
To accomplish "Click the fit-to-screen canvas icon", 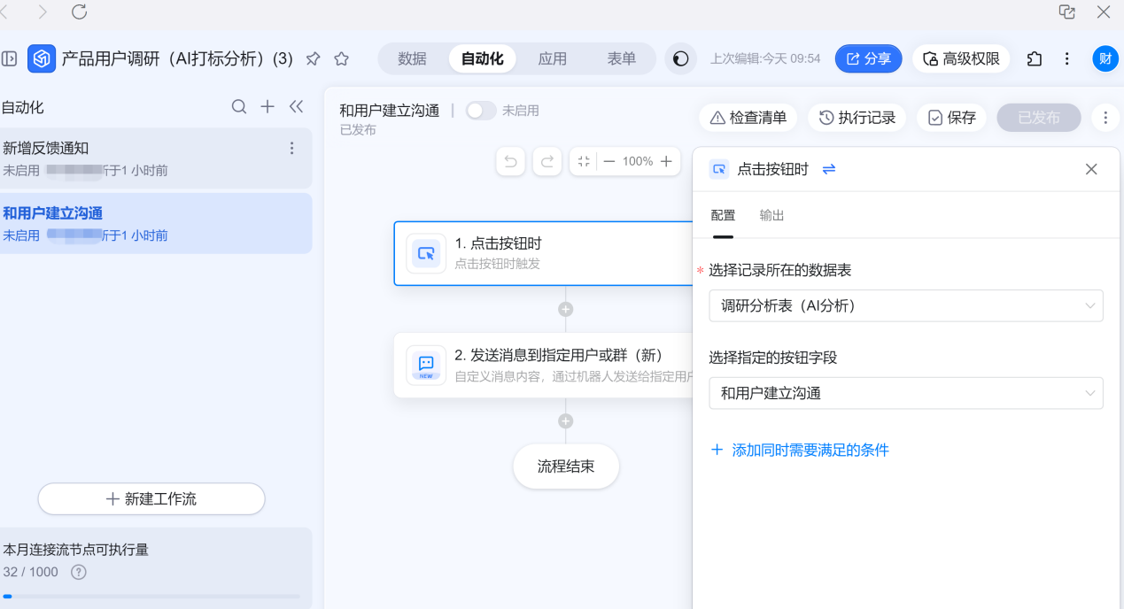I will [x=584, y=161].
